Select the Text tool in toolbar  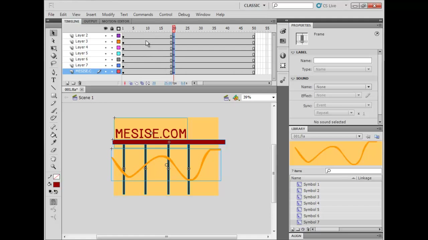coord(53,80)
